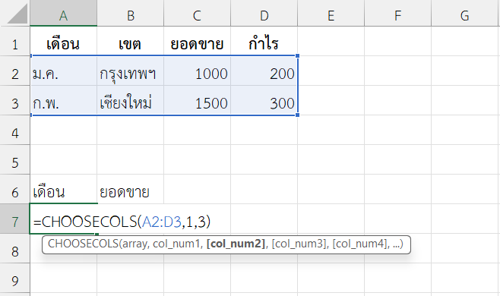
Task: Select row 4 header
Action: coord(15,130)
